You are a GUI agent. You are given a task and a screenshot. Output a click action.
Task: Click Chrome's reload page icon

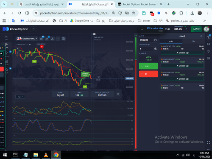coord(20,13)
